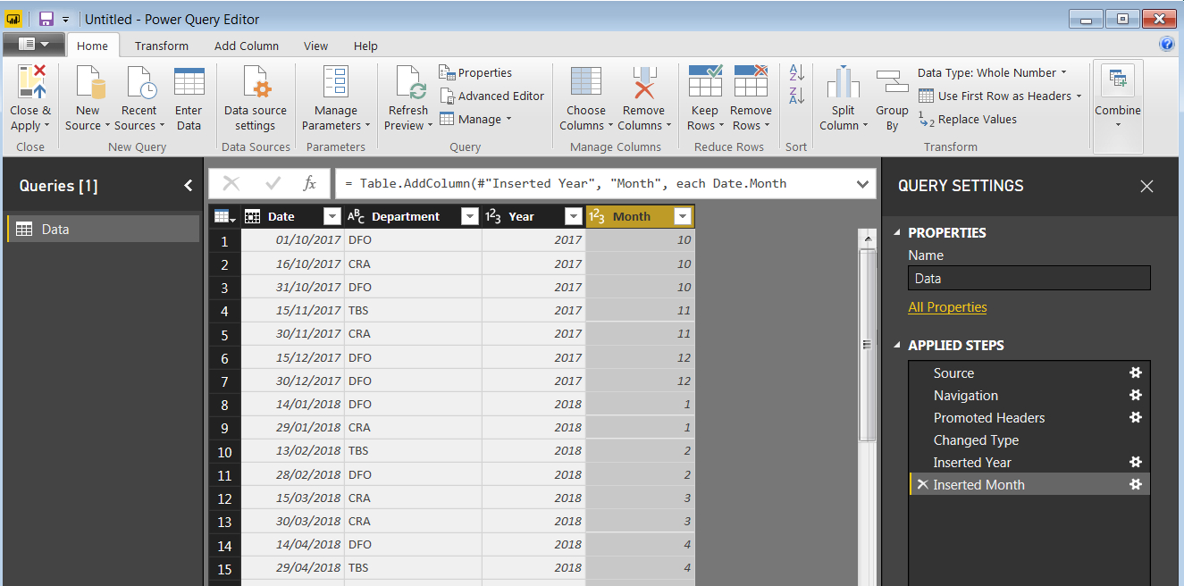This screenshot has height=586, width=1184.
Task: Click the Close & Apply icon
Action: point(30,82)
